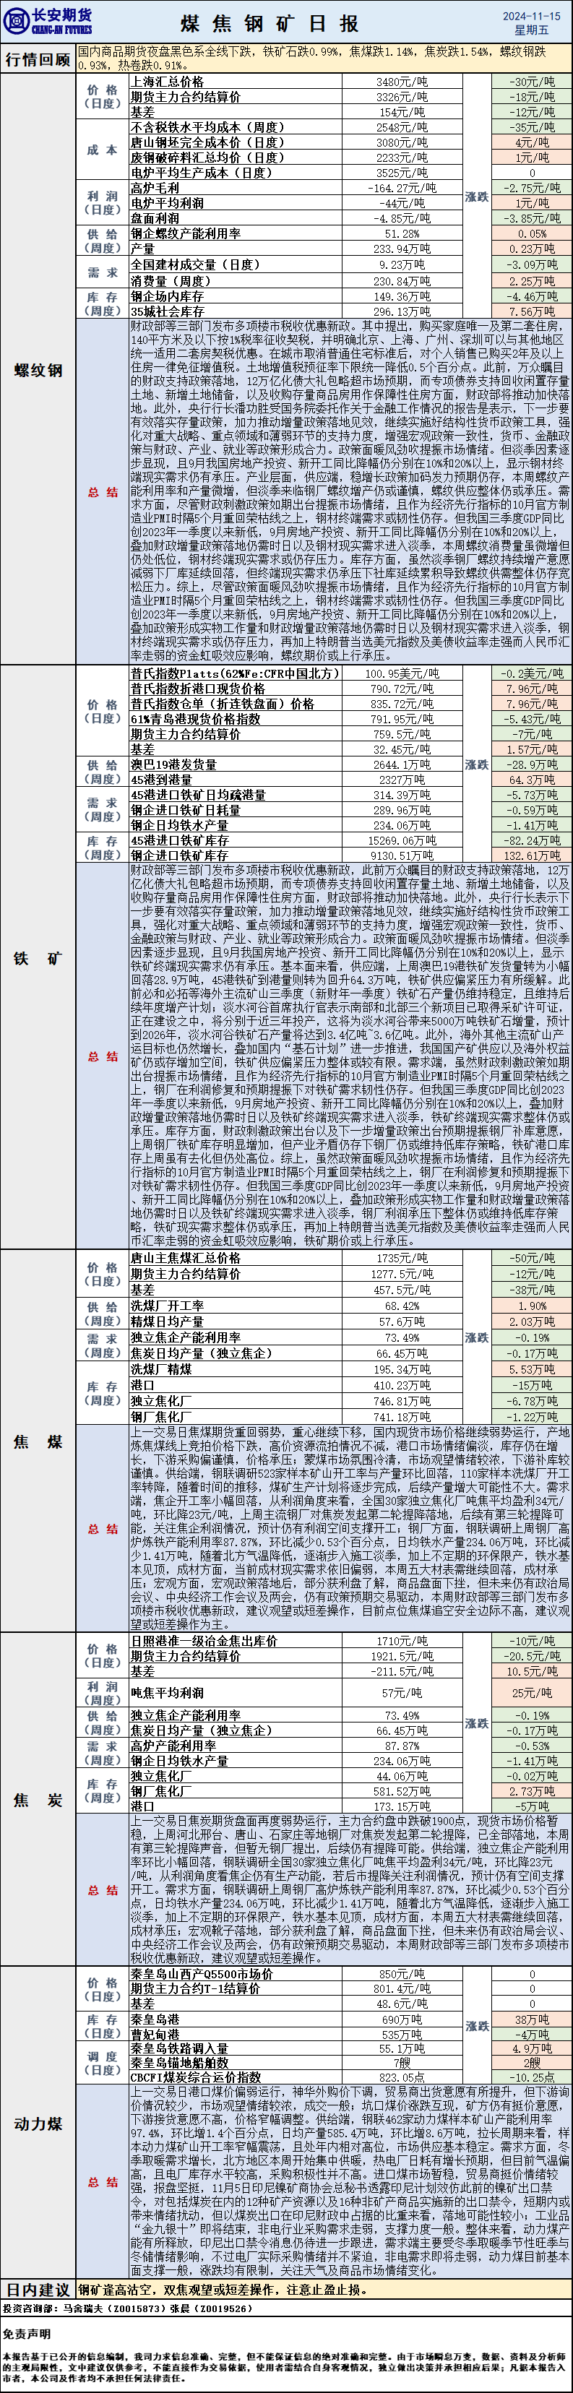Click the 钢企场内库存 row label
573x2393 pixels.
coord(167,296)
